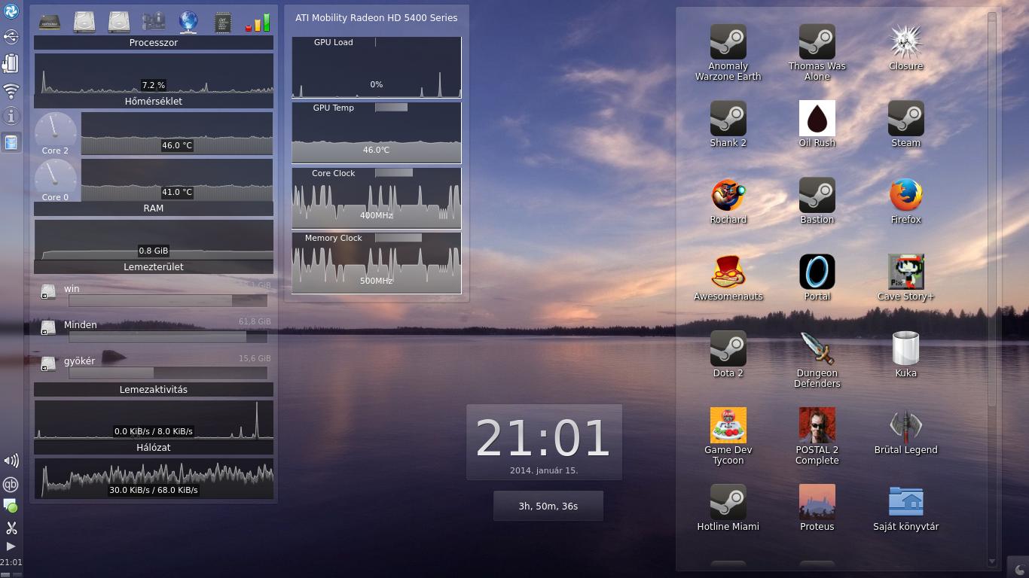The height and width of the screenshot is (578, 1029).
Task: Launch Anomaly Warzone Earth
Action: 728,53
